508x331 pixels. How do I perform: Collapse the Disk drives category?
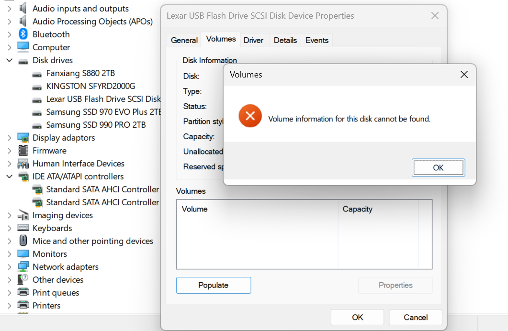click(9, 61)
